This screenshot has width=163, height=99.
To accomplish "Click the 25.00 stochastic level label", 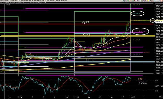I will point(157,91).
